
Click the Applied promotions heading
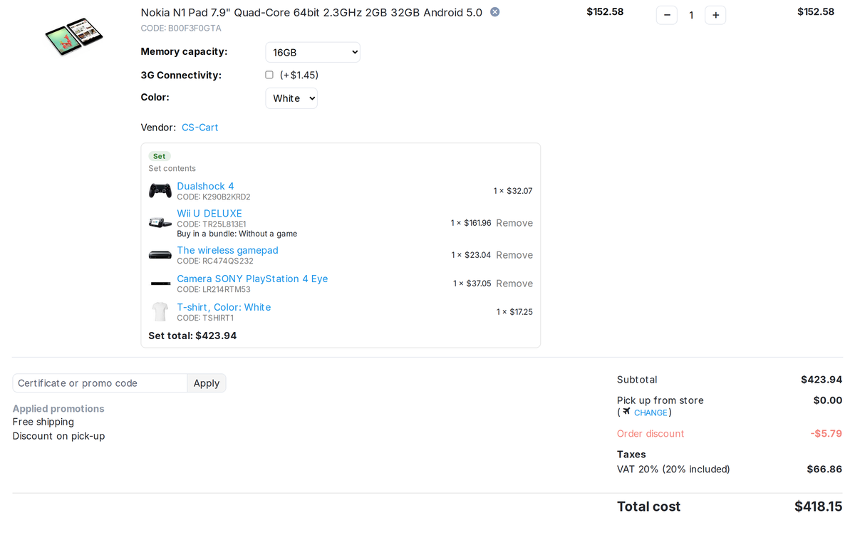58,409
